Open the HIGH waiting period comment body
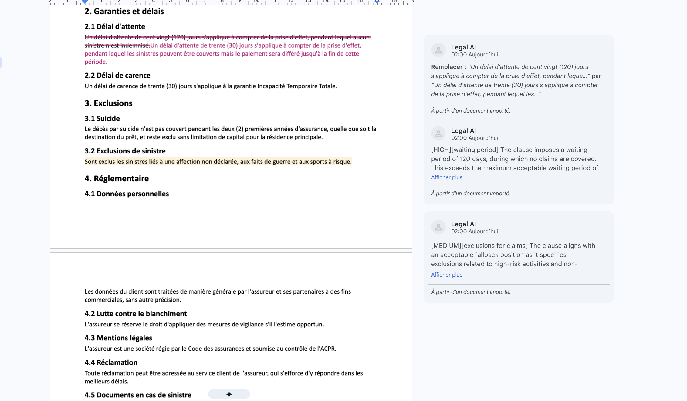Viewport: 687px width, 401px height. click(515, 159)
